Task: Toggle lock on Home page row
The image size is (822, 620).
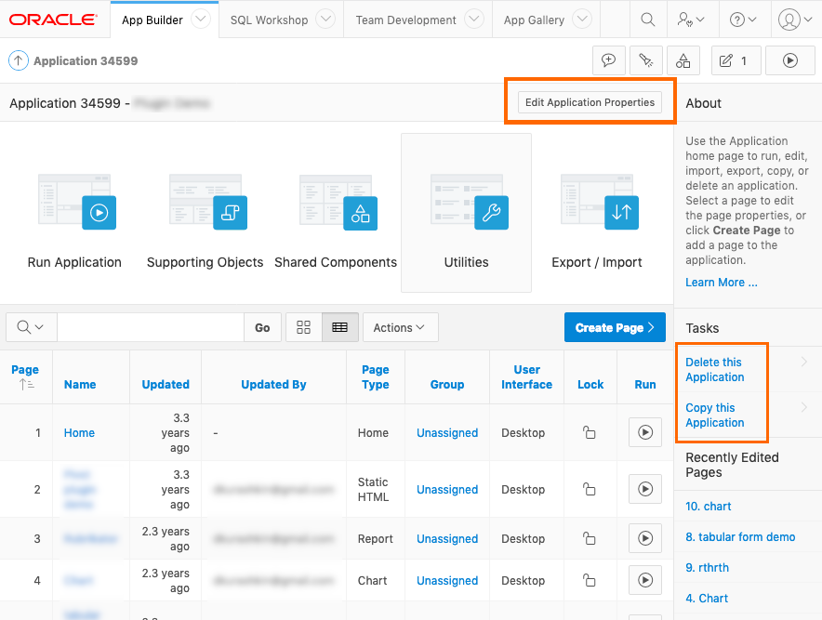Action: click(590, 432)
